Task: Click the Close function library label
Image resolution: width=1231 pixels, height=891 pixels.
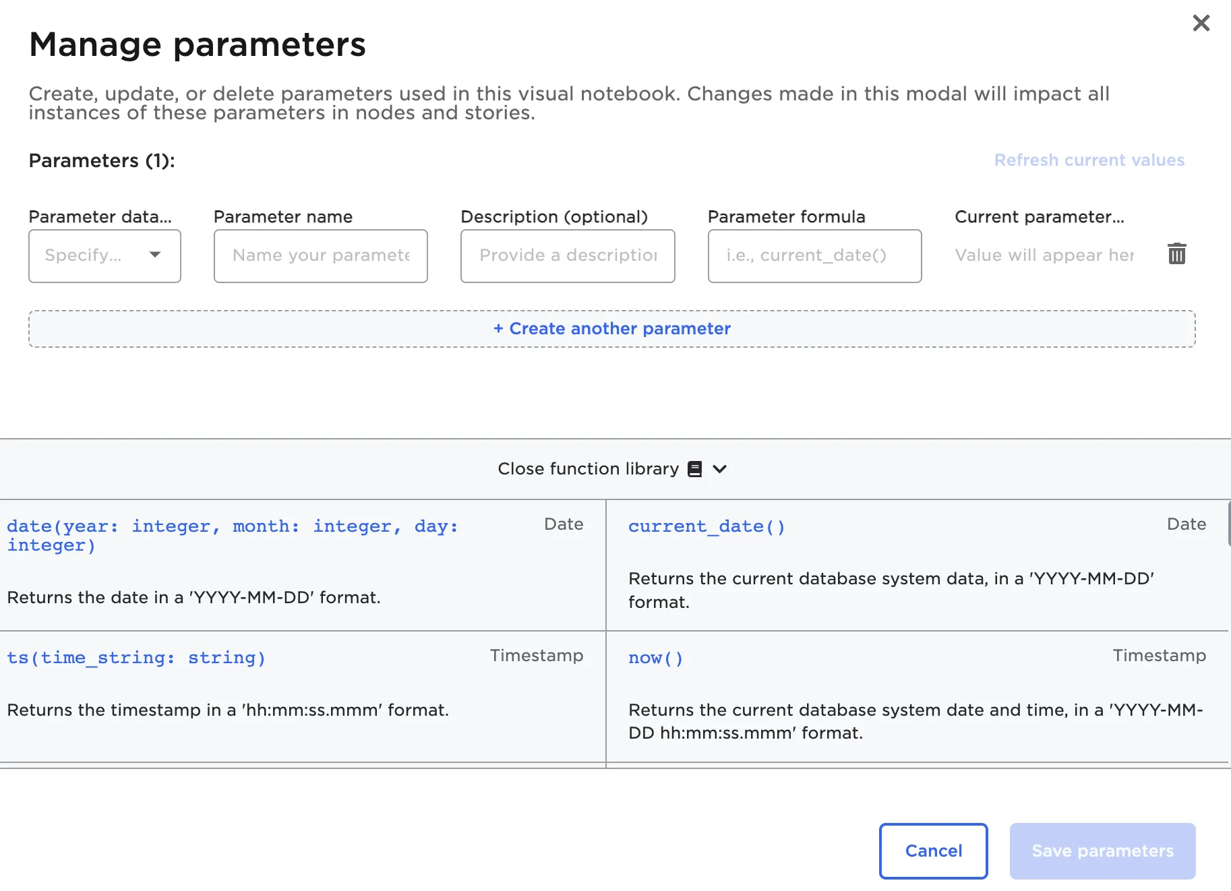Action: coord(588,469)
